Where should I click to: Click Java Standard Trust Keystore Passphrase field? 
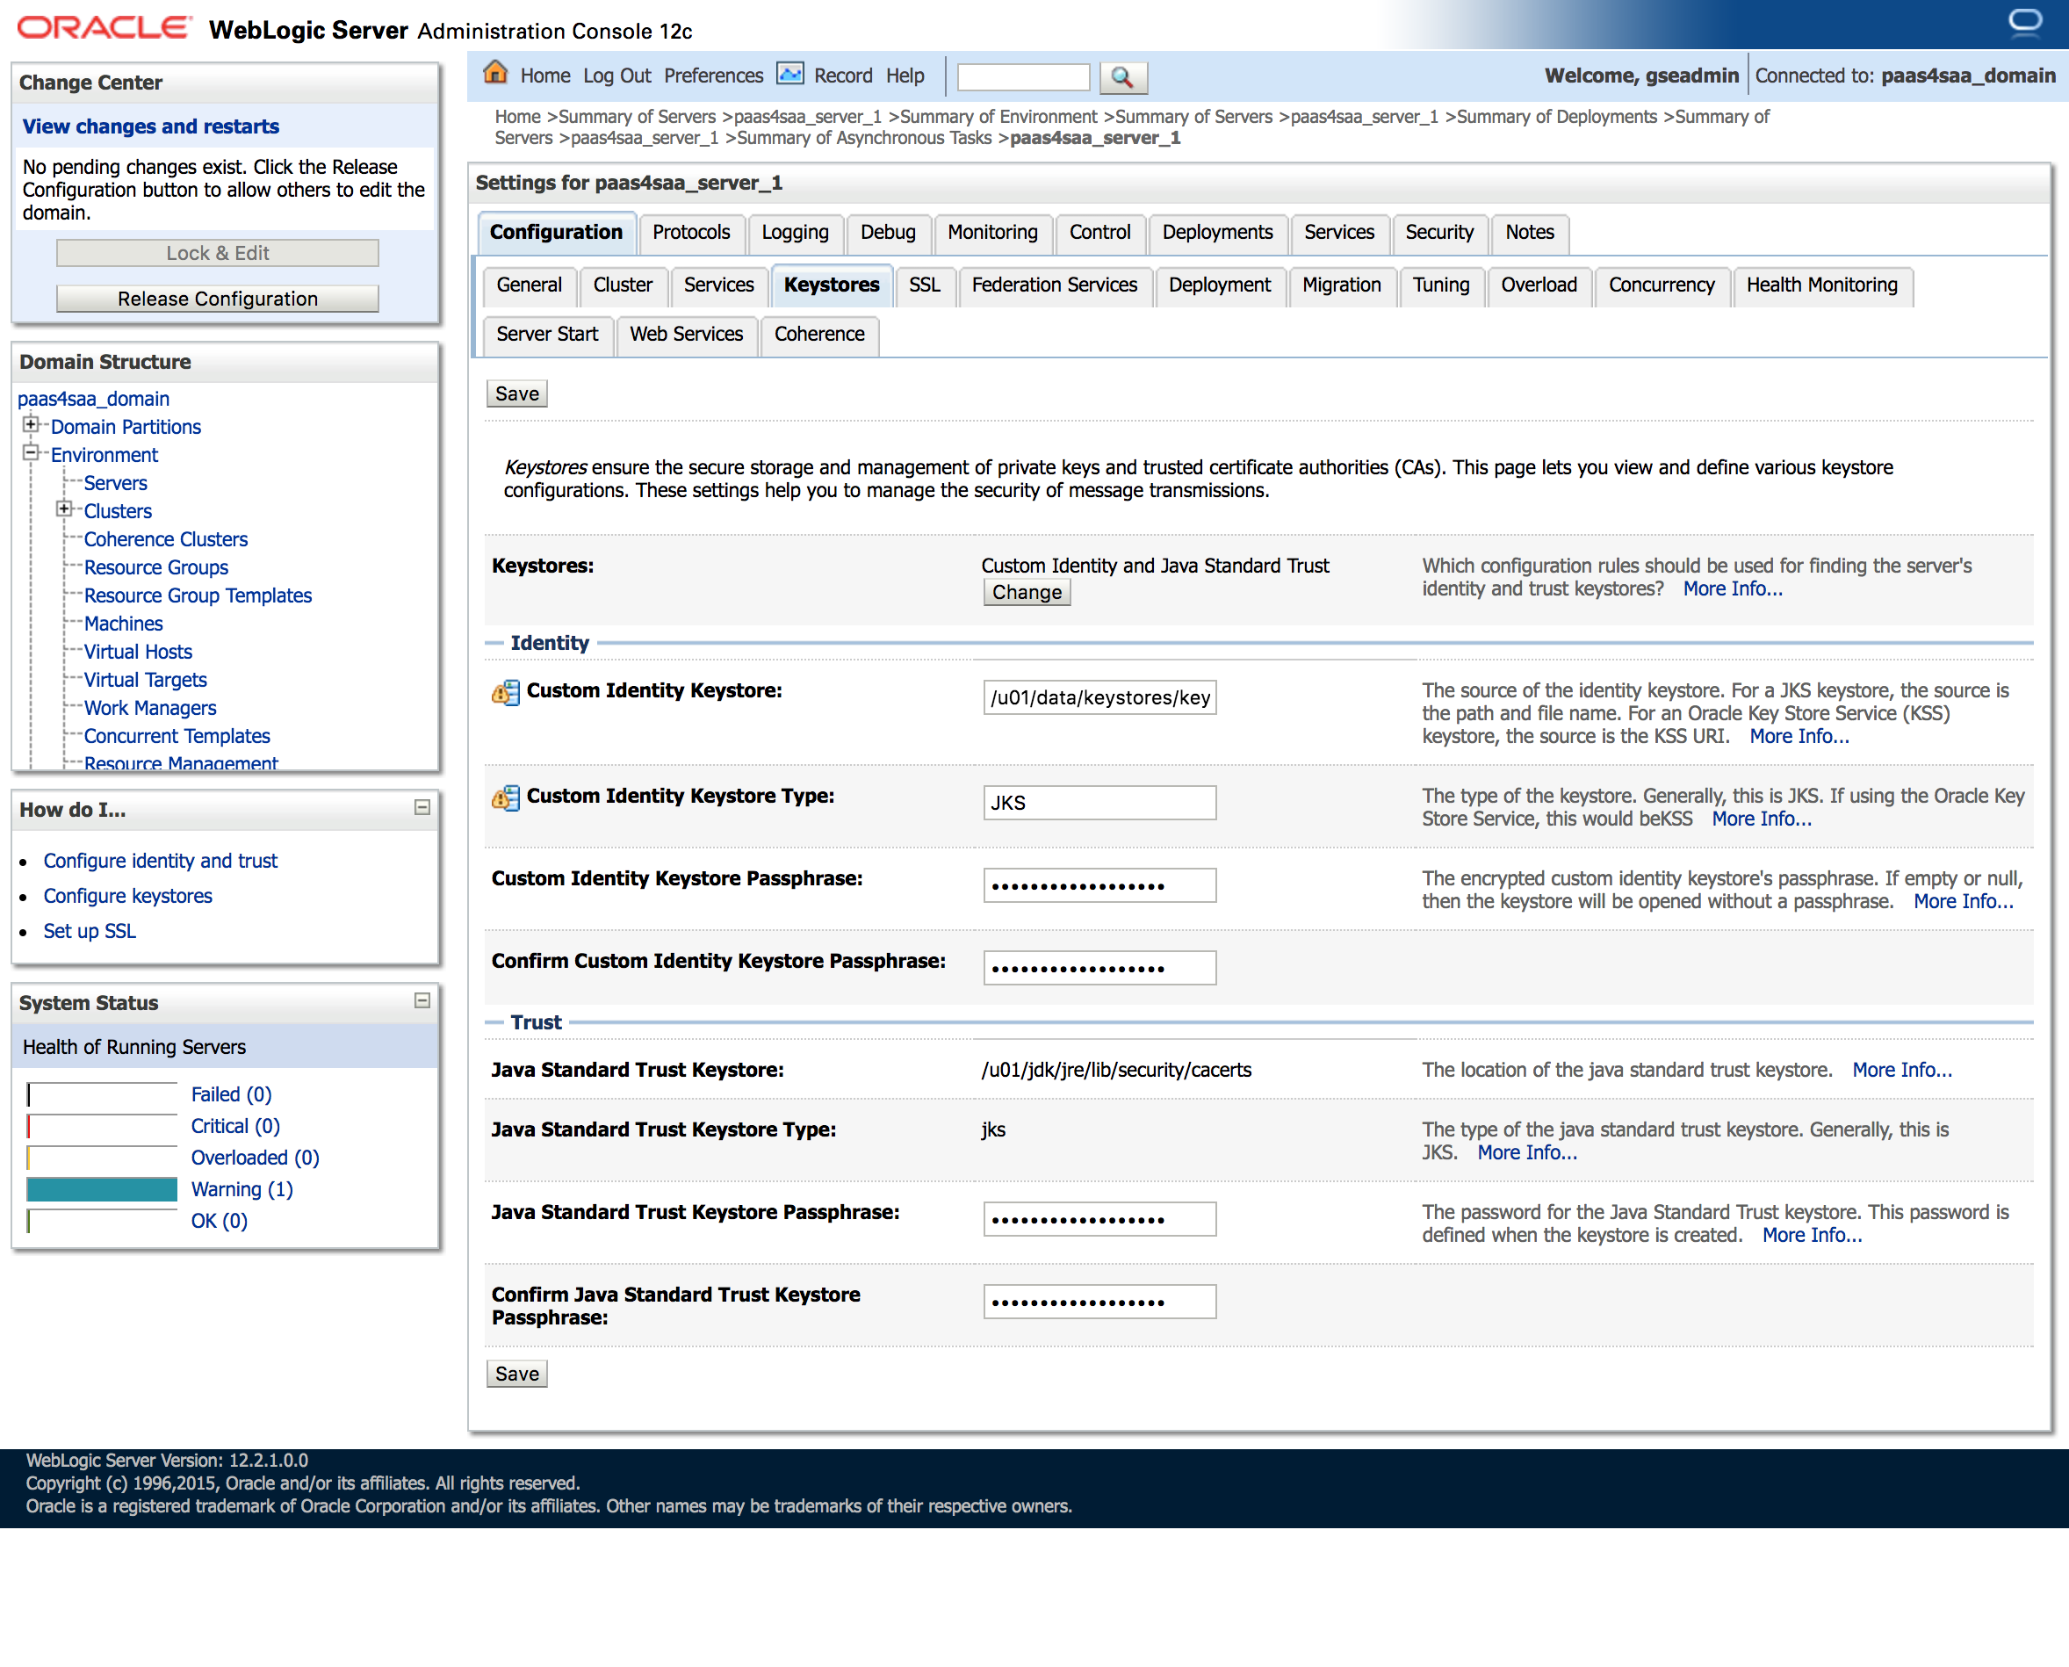click(x=1099, y=1220)
